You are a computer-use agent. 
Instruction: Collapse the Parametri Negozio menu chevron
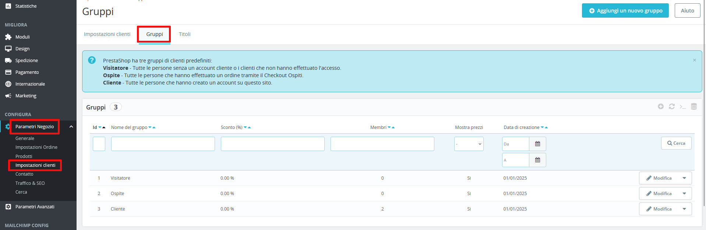tap(71, 127)
